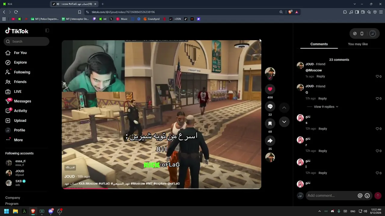Open the sound disc below the share count
Viewport: 385px width, 216px height.
pyautogui.click(x=270, y=157)
